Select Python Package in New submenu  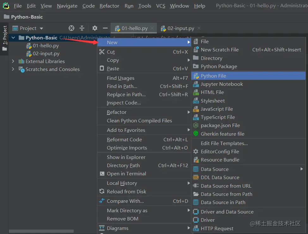[x=248, y=66]
